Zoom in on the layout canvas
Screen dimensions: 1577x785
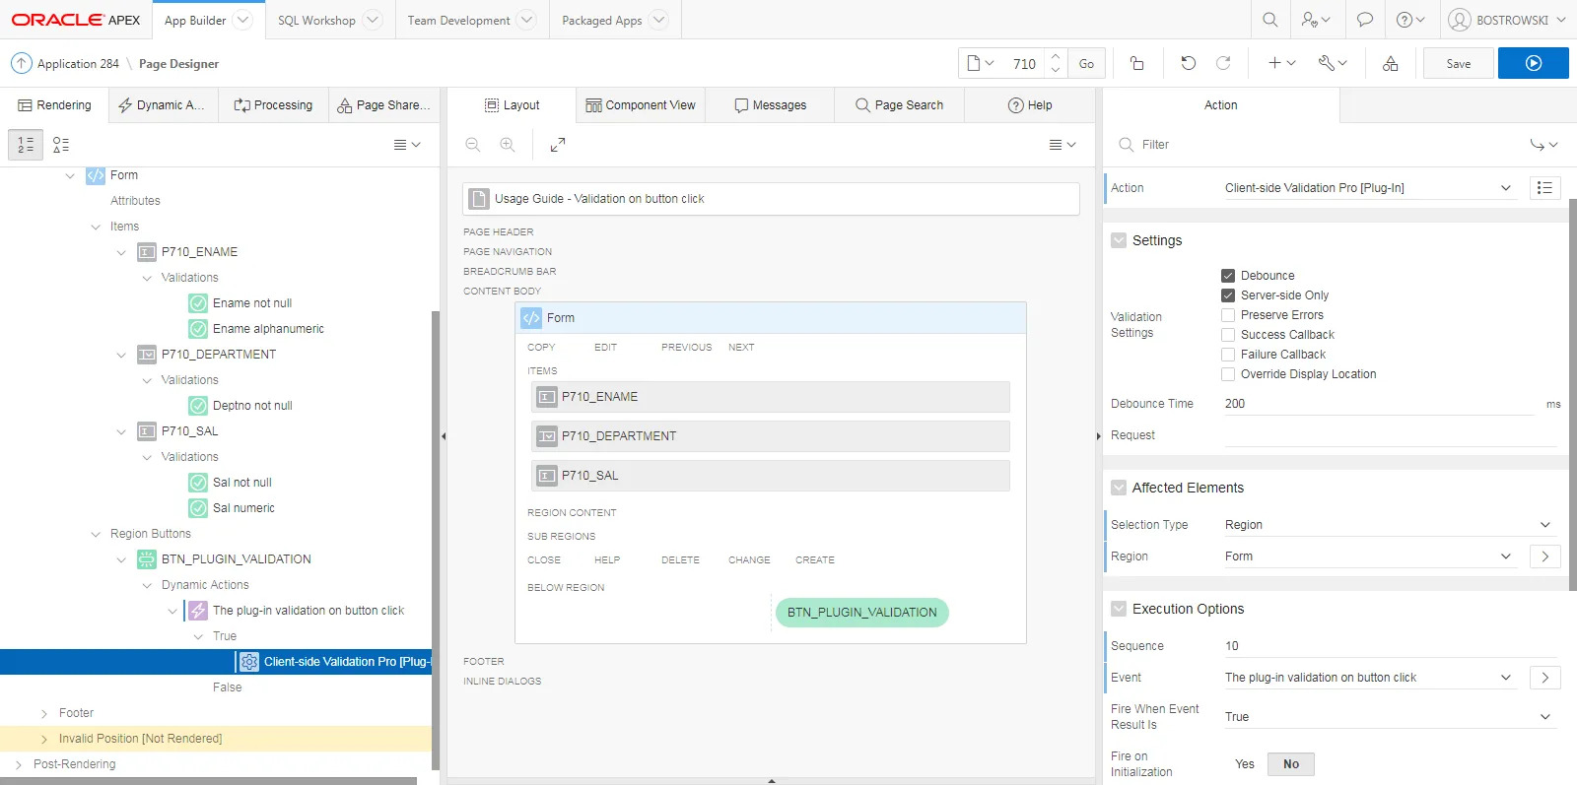(x=508, y=145)
